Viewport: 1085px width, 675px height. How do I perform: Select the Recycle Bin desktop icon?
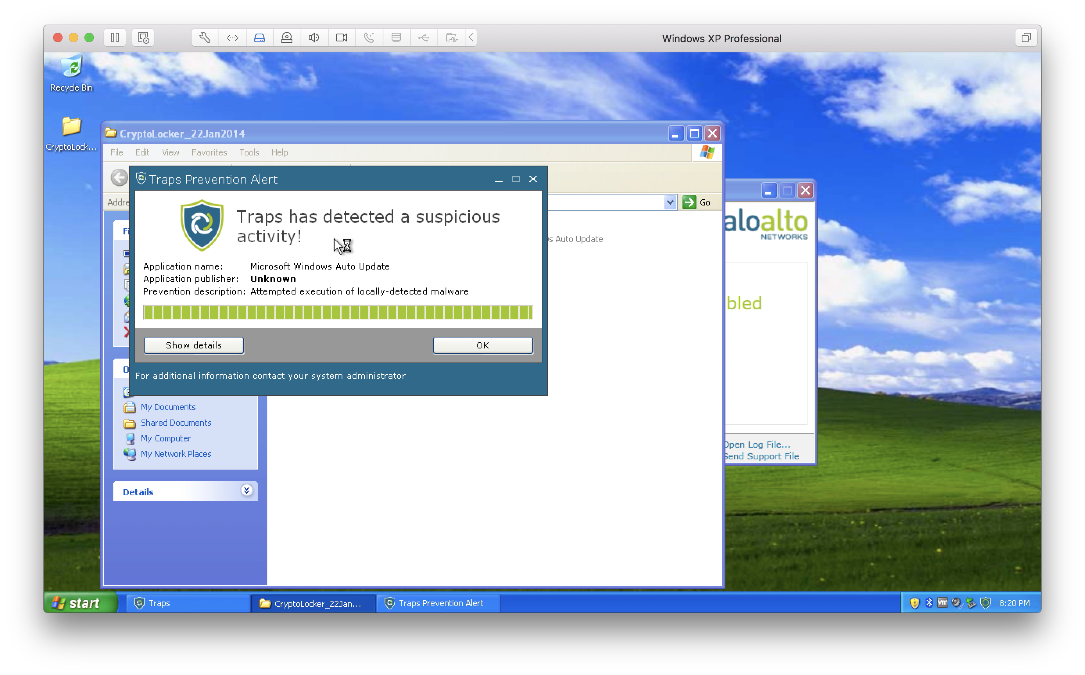(72, 74)
